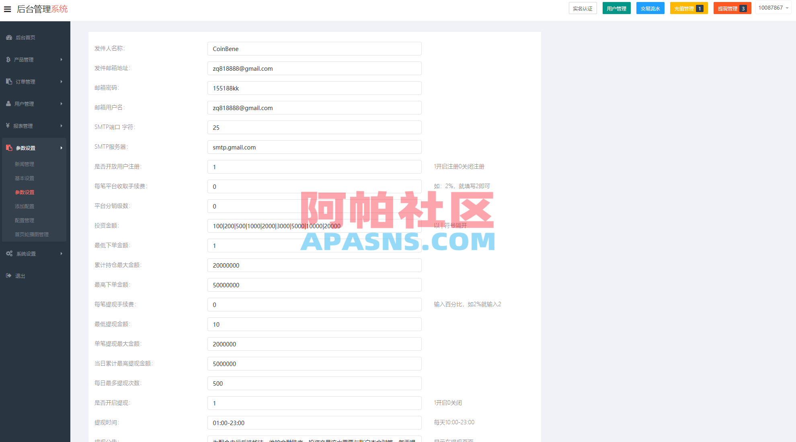The image size is (796, 442).
Task: Select the 产品管理 bitcoin icon in sidebar
Action: (8, 59)
